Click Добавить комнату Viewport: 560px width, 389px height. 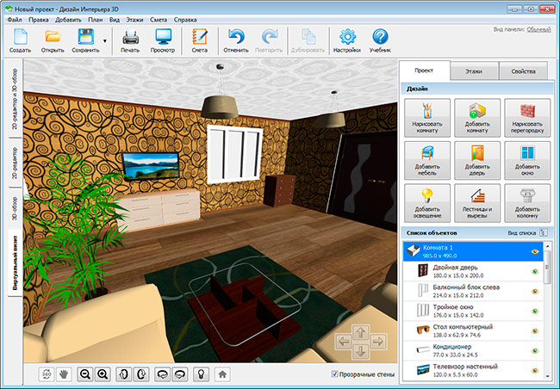(477, 118)
